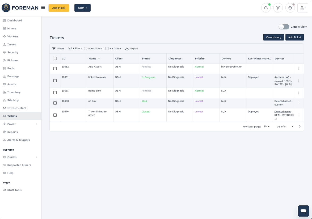Viewport: 312px width, 219px height.
Task: Check the Open Tickets quick filter
Action: click(x=85, y=49)
